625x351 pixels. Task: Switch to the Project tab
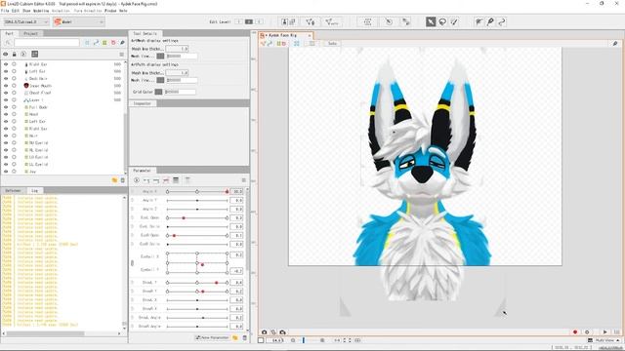click(30, 33)
